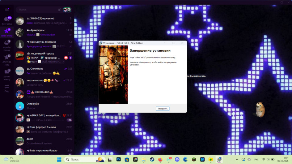This screenshot has height=164, width=292.
Task: Expand the topic preview chevron in 'не доверяй гороху'
Action: 63,61
